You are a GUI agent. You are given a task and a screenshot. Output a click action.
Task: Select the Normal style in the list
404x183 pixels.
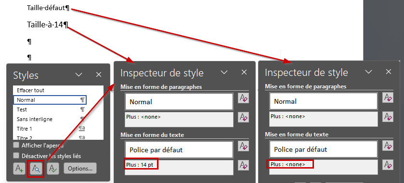(x=50, y=100)
